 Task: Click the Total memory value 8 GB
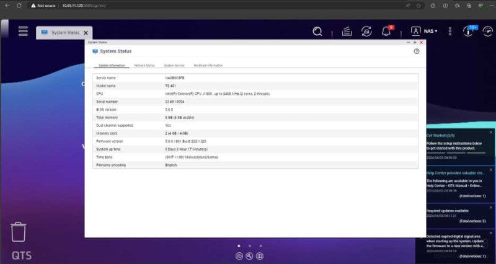180,118
